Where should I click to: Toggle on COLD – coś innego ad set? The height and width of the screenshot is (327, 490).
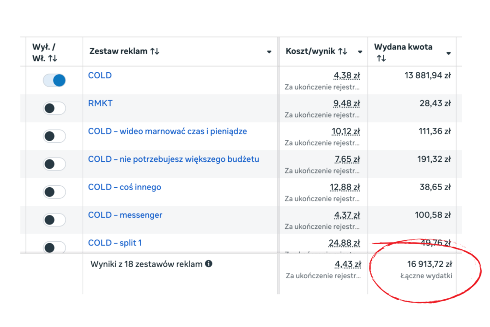coord(54,192)
